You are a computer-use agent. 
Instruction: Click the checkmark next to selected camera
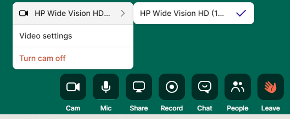coord(241,13)
